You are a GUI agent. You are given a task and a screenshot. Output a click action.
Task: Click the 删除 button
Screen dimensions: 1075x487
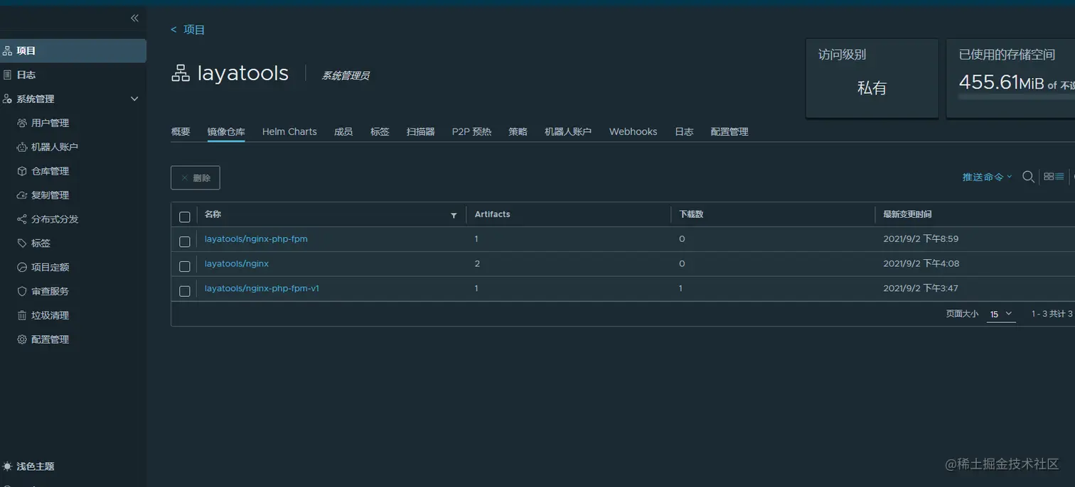[x=196, y=177]
